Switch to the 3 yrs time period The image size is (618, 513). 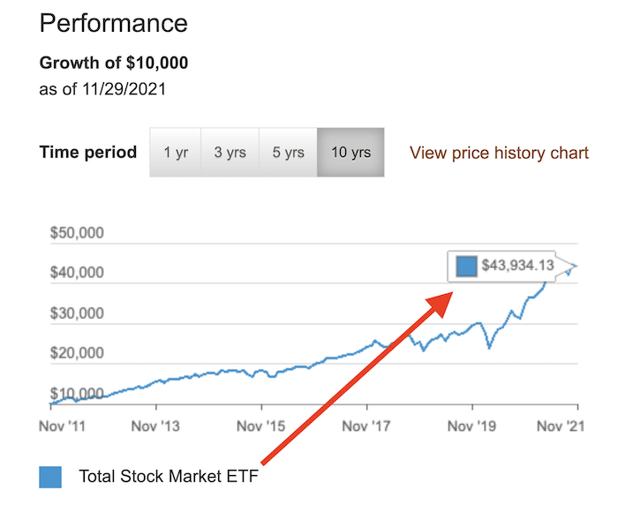[x=230, y=152]
